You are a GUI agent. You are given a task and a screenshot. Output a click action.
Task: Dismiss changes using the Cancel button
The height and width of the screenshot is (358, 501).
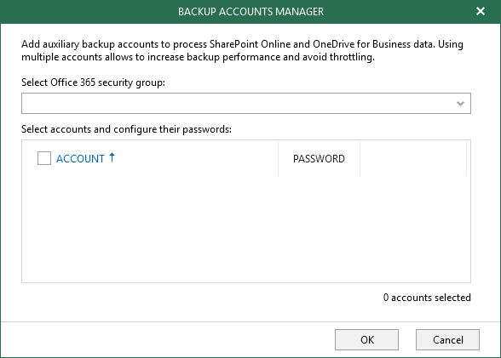coord(447,339)
